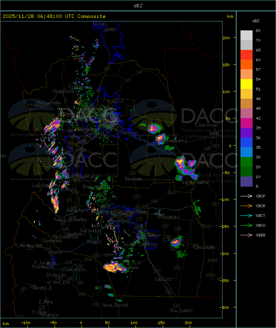The height and width of the screenshot is (328, 276).
Task: Pick the dark orange 57-60 dBZ swatch
Action: tap(246, 64)
